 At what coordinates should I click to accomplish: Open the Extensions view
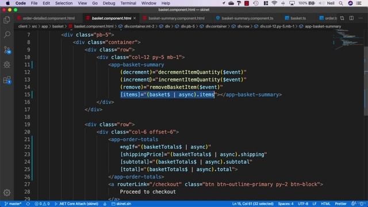point(7,80)
